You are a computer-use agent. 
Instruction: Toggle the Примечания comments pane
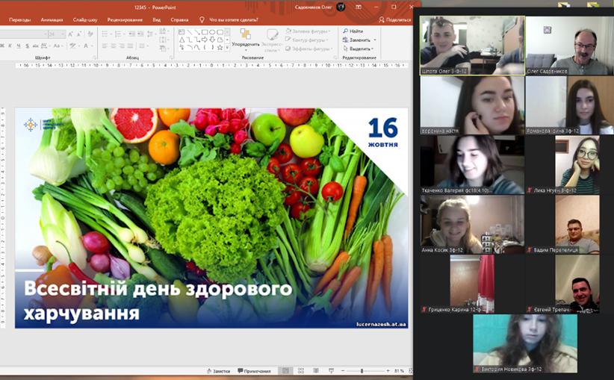click(254, 370)
